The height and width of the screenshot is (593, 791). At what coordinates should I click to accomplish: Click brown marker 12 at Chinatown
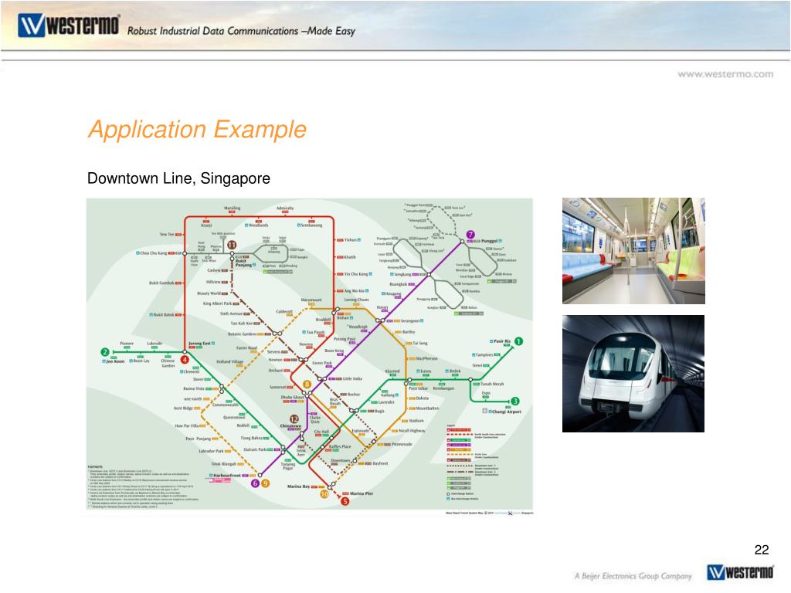(x=294, y=419)
